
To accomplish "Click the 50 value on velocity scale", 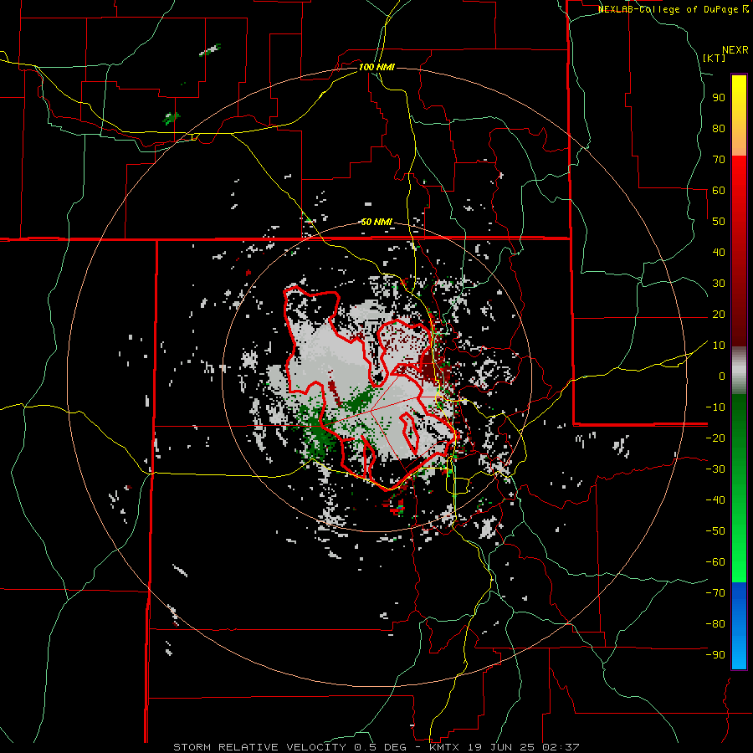I will click(719, 222).
